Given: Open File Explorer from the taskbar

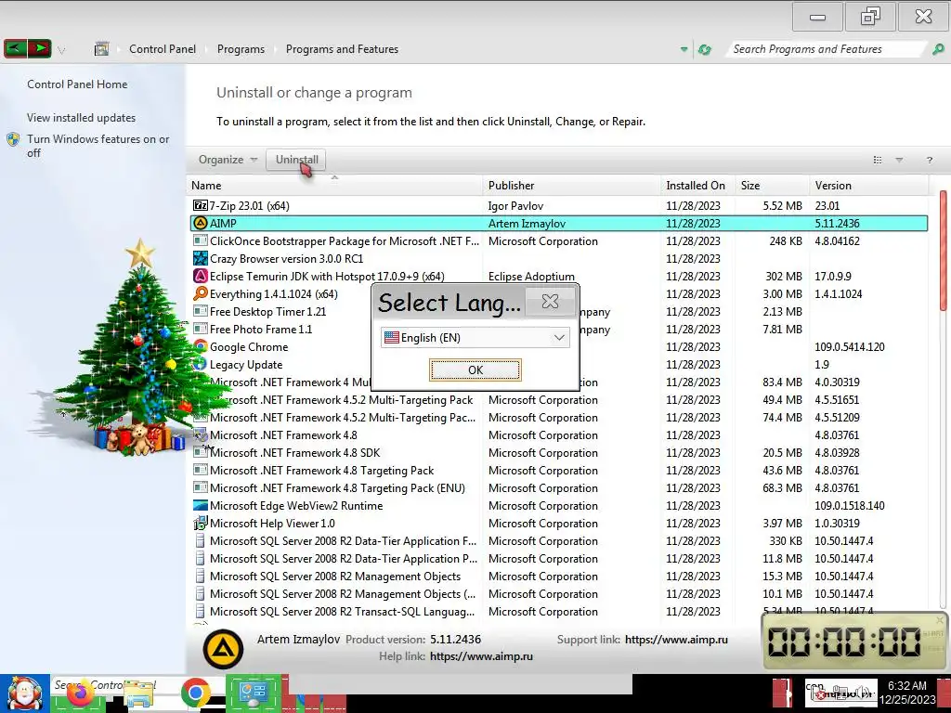Looking at the screenshot, I should tap(139, 694).
